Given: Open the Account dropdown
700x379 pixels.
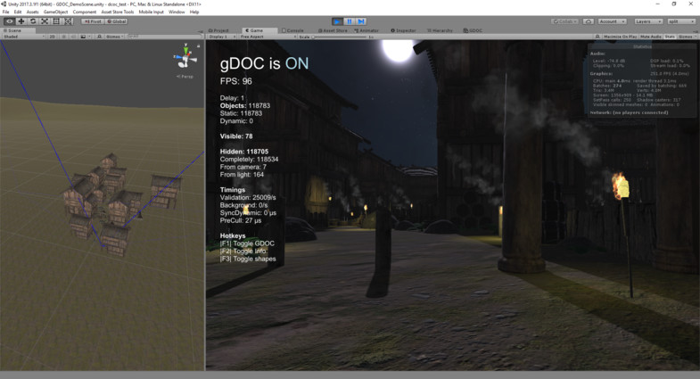Looking at the screenshot, I should (x=612, y=21).
